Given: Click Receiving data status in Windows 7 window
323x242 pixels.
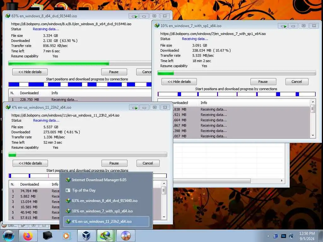Looking at the screenshot, I should pos(195,39).
